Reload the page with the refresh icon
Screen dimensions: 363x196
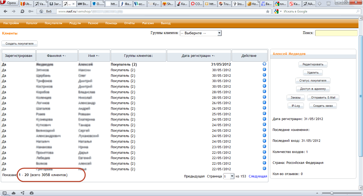pos(22,11)
